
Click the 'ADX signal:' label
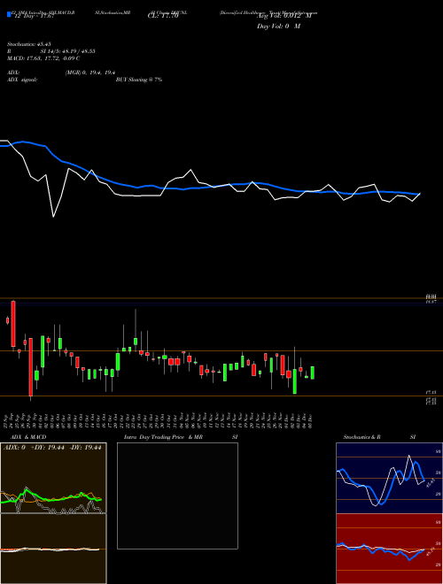(x=22, y=80)
